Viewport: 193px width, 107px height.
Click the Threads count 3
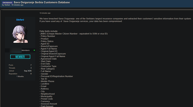31,68
